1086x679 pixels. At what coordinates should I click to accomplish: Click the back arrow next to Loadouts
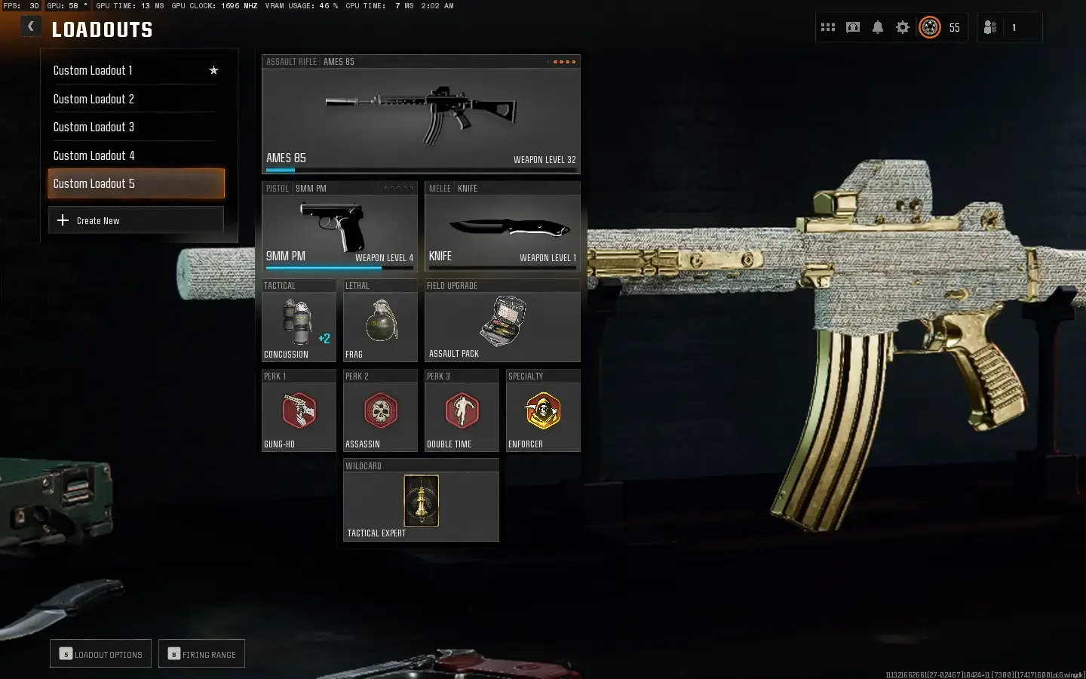click(31, 26)
